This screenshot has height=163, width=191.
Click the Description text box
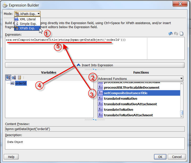(95, 143)
